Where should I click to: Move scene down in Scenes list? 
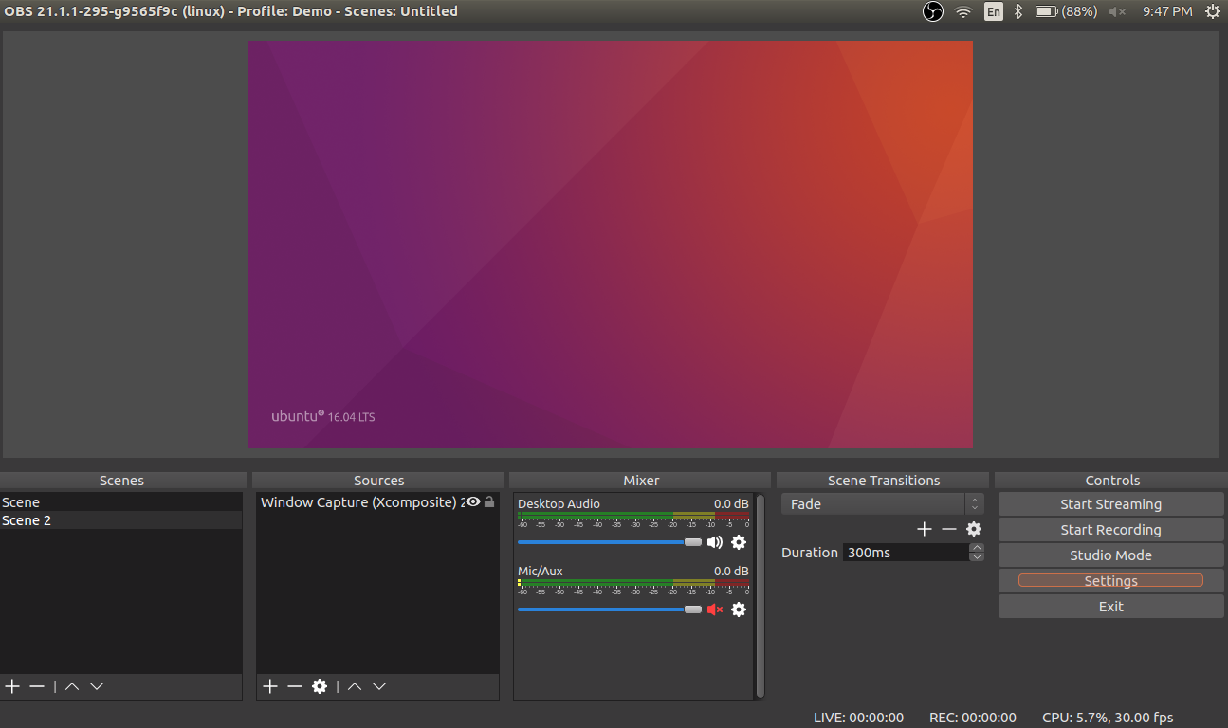pyautogui.click(x=96, y=686)
